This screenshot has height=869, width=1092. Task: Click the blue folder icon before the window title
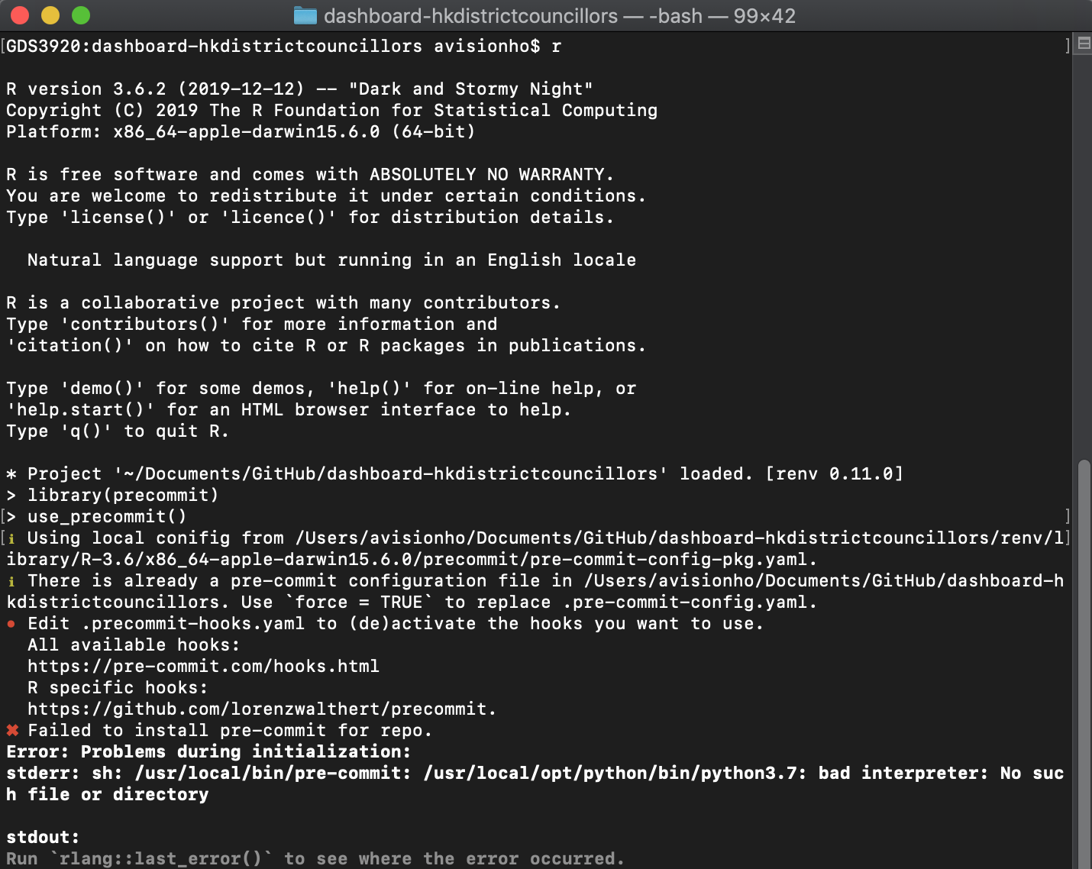pos(304,15)
